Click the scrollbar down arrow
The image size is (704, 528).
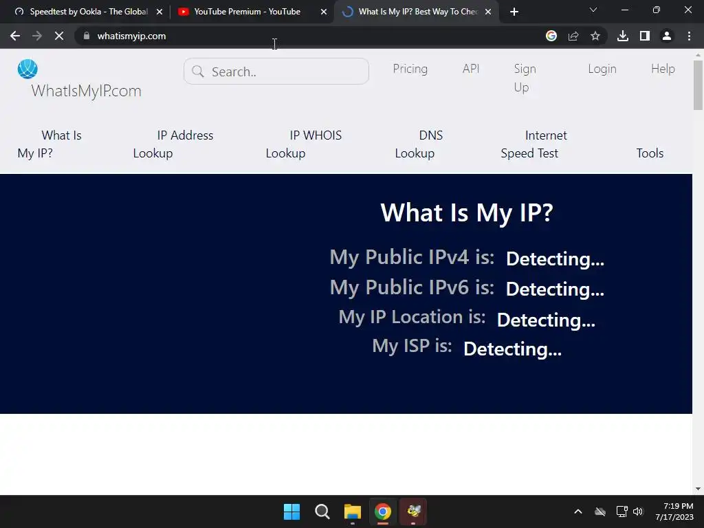[698, 489]
